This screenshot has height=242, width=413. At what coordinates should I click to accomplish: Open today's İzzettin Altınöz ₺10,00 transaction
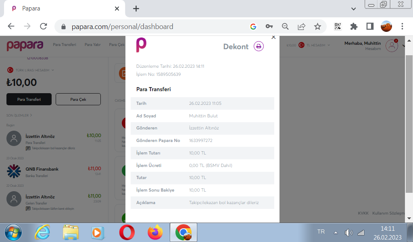(54, 142)
